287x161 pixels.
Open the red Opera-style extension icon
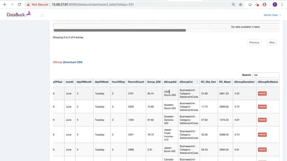click(x=264, y=4)
